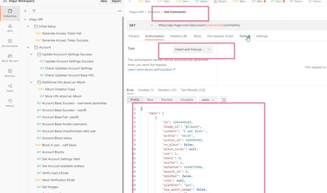Image resolution: width=327 pixels, height=193 pixels.
Task: Click the filter icon in collections toolbar
Action: tap(34, 11)
